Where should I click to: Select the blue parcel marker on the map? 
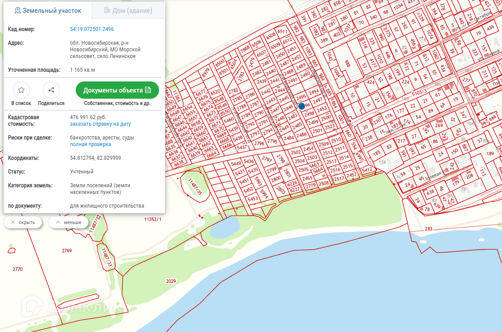tap(302, 106)
